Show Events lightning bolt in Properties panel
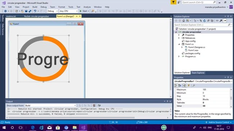 (189, 85)
